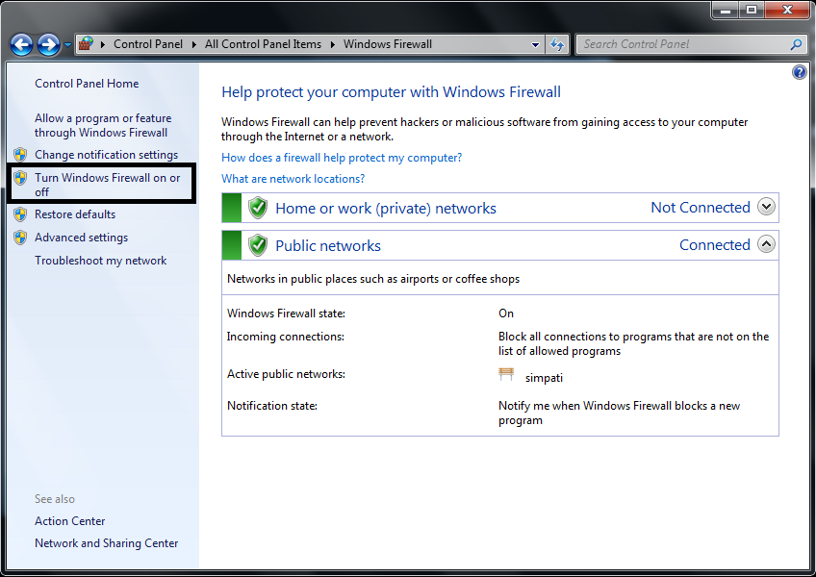Viewport: 816px width, 577px height.
Task: Maximize the Windows Firewall window
Action: (752, 10)
